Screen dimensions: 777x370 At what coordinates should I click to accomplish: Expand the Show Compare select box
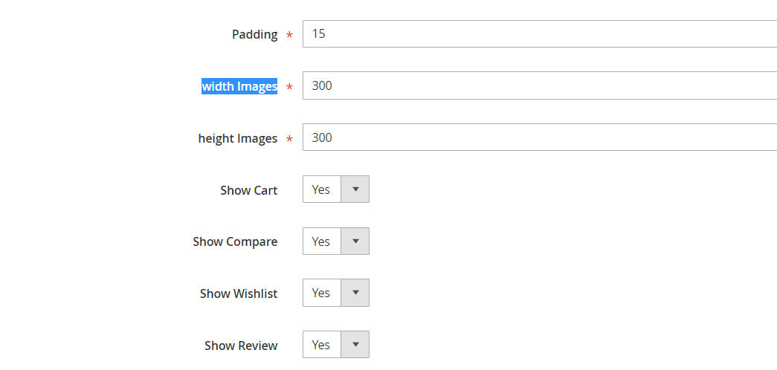335,241
